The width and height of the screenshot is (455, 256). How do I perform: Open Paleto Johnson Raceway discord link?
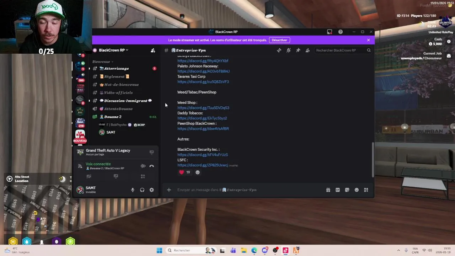coord(203,71)
